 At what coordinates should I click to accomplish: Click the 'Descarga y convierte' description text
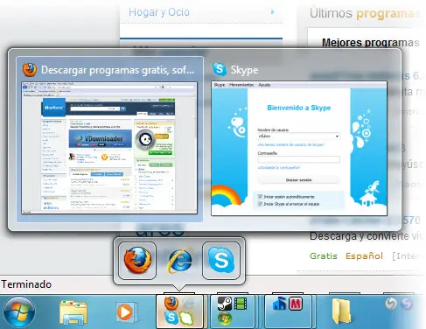(x=366, y=236)
